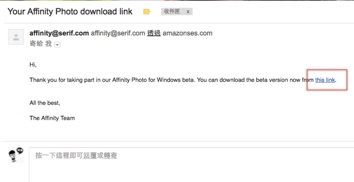Click your profile avatar beside reply box
This screenshot has width=354, height=182.
tap(16, 155)
